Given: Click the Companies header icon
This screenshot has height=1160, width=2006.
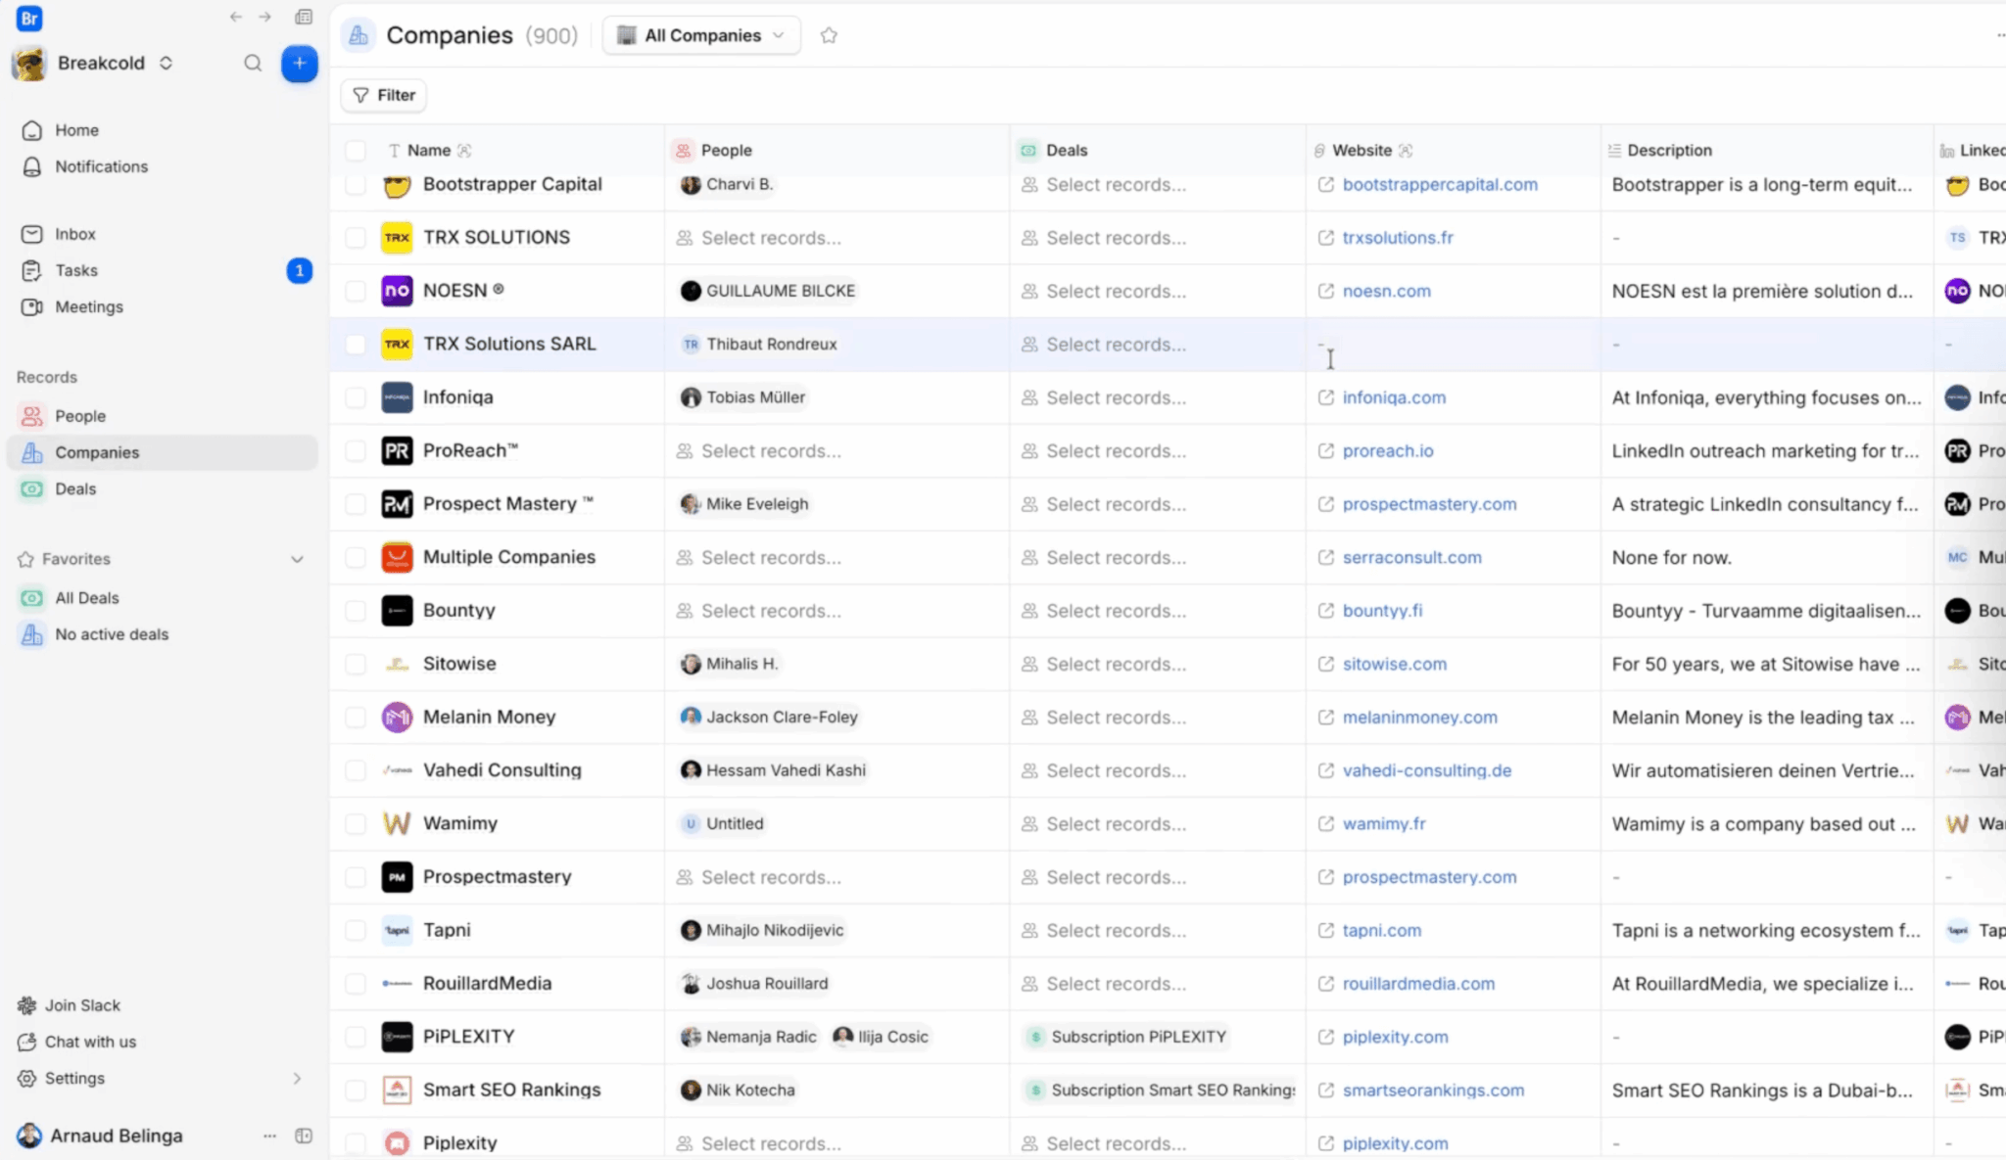Looking at the screenshot, I should [x=358, y=35].
